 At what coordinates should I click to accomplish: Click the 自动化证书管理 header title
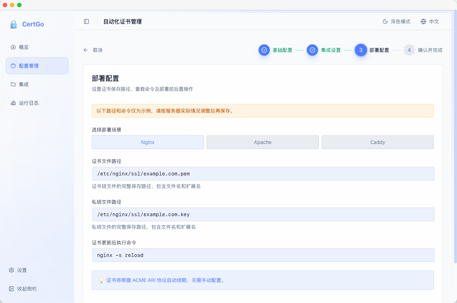coord(122,21)
